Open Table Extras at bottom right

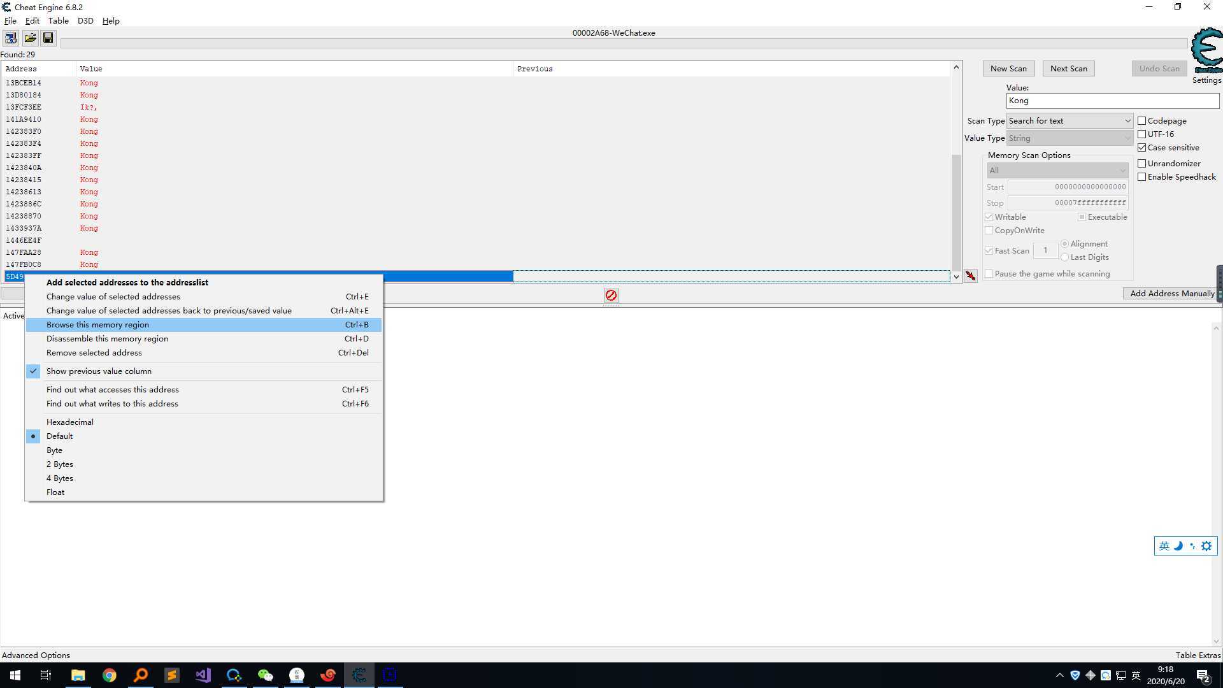pyautogui.click(x=1198, y=655)
